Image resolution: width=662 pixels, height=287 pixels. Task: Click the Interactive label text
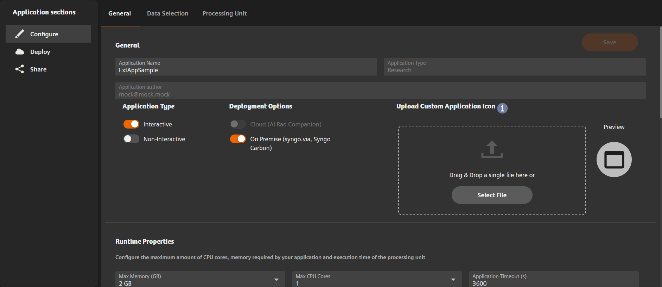[158, 124]
